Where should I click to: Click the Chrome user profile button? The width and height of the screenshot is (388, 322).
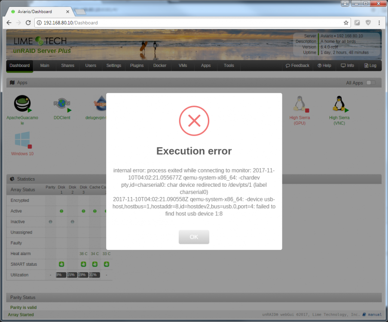click(345, 3)
